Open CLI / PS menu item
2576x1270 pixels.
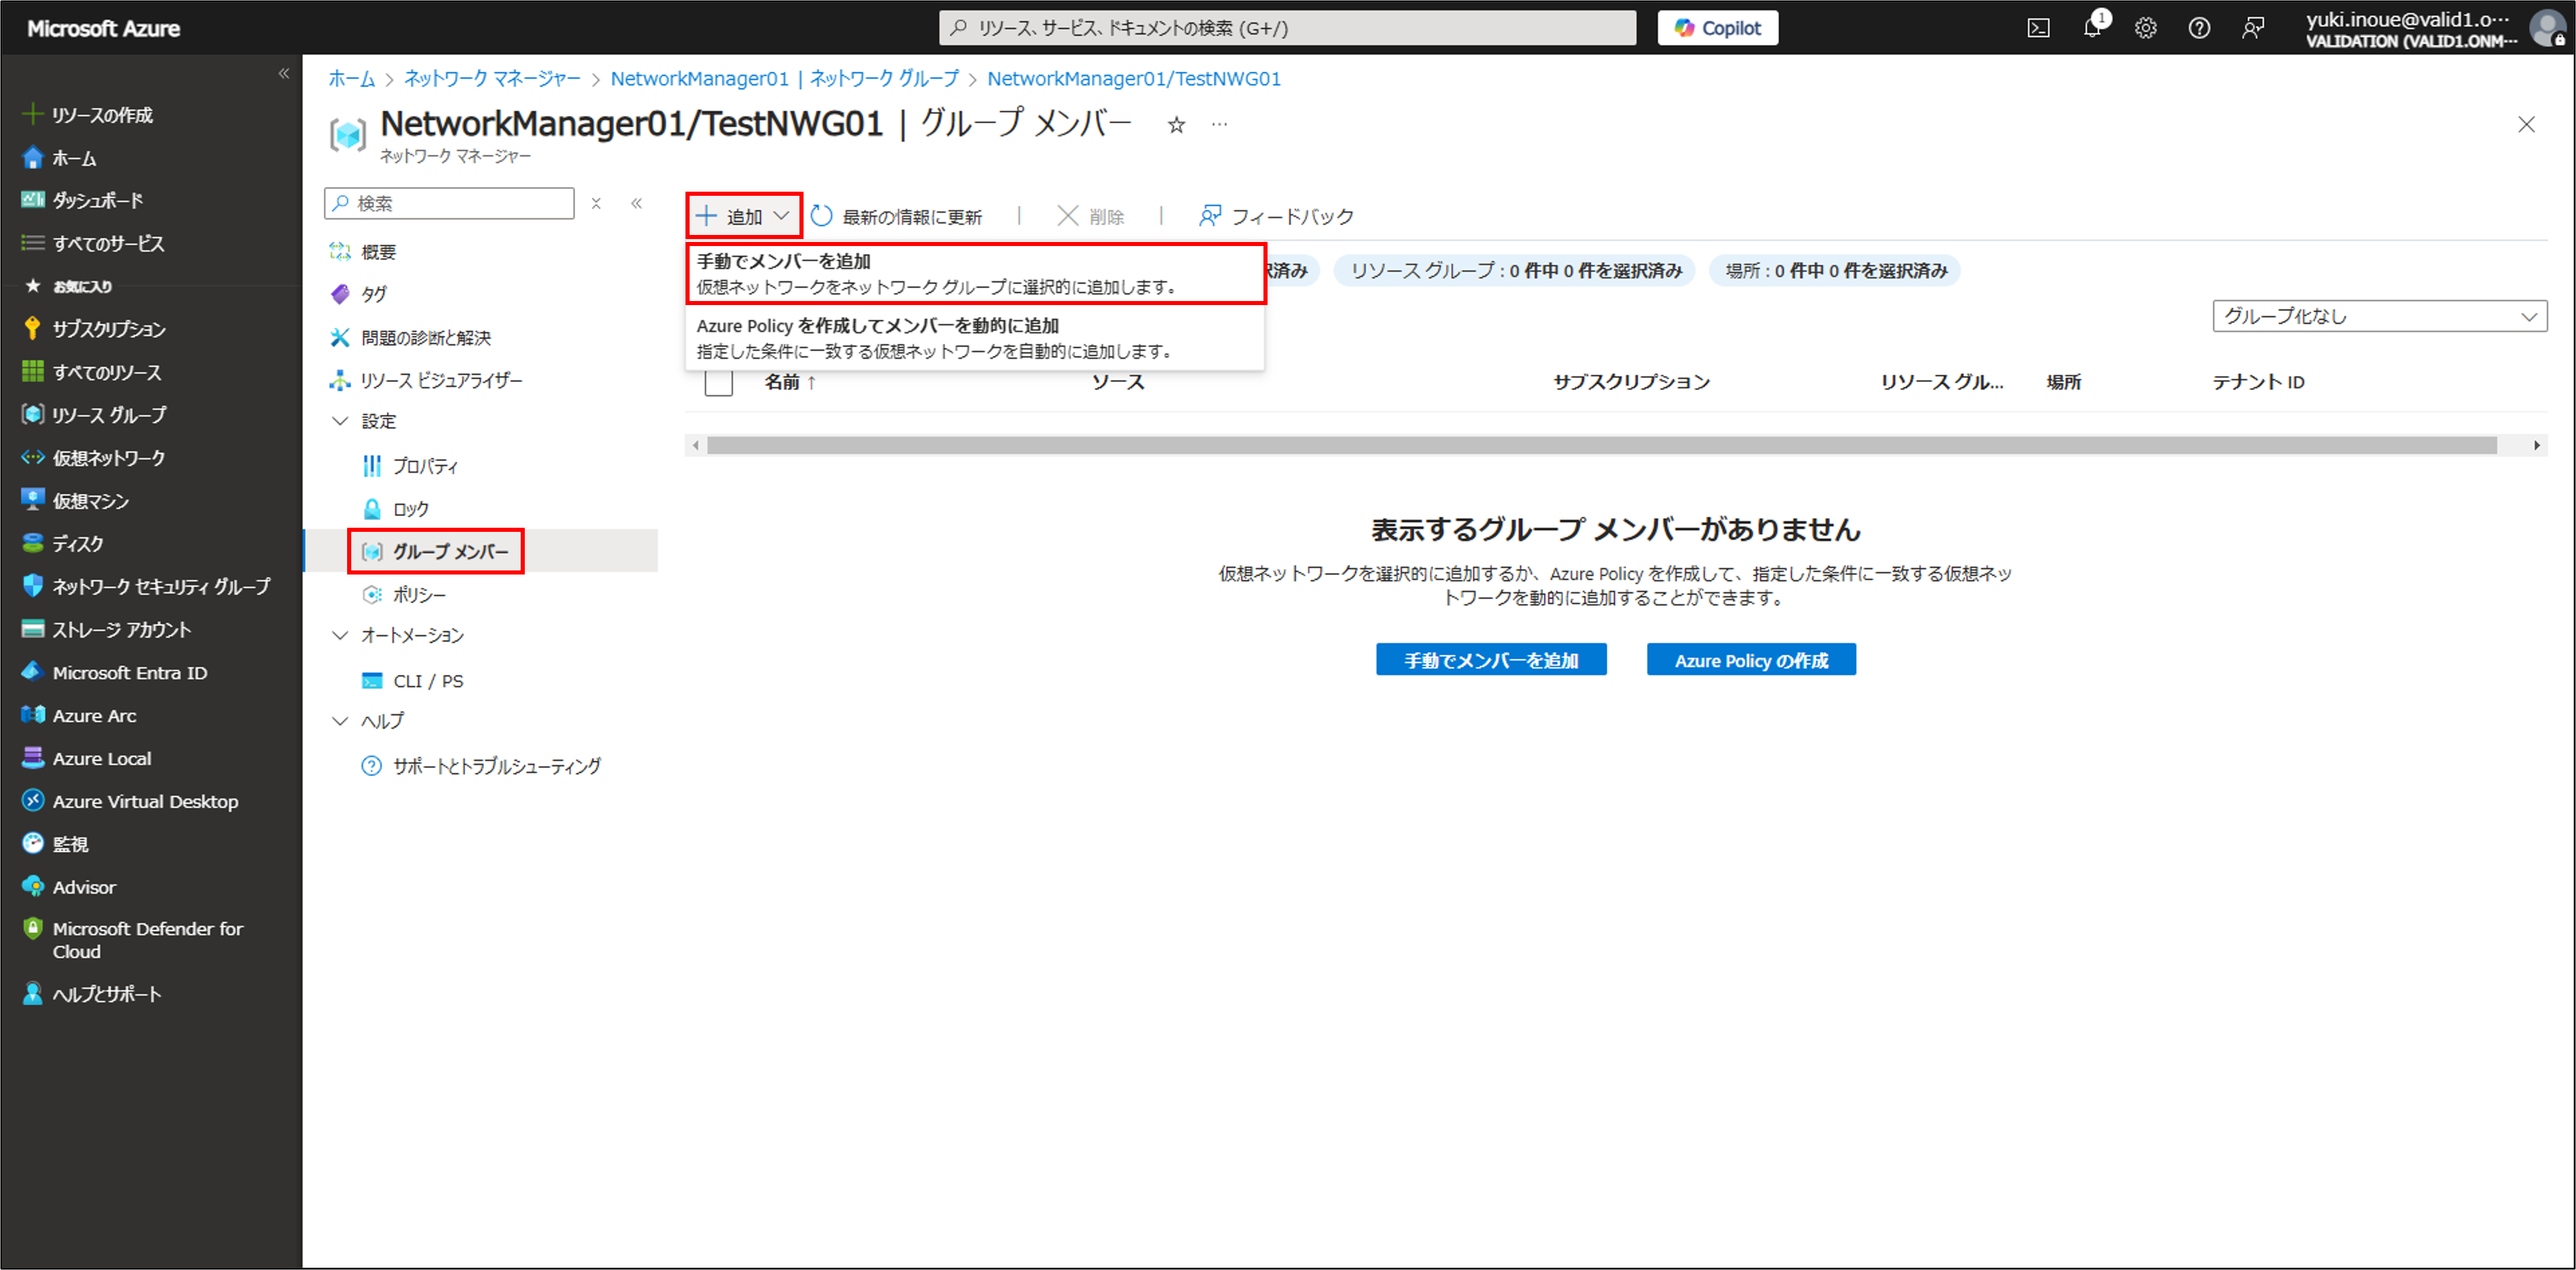pyautogui.click(x=412, y=681)
